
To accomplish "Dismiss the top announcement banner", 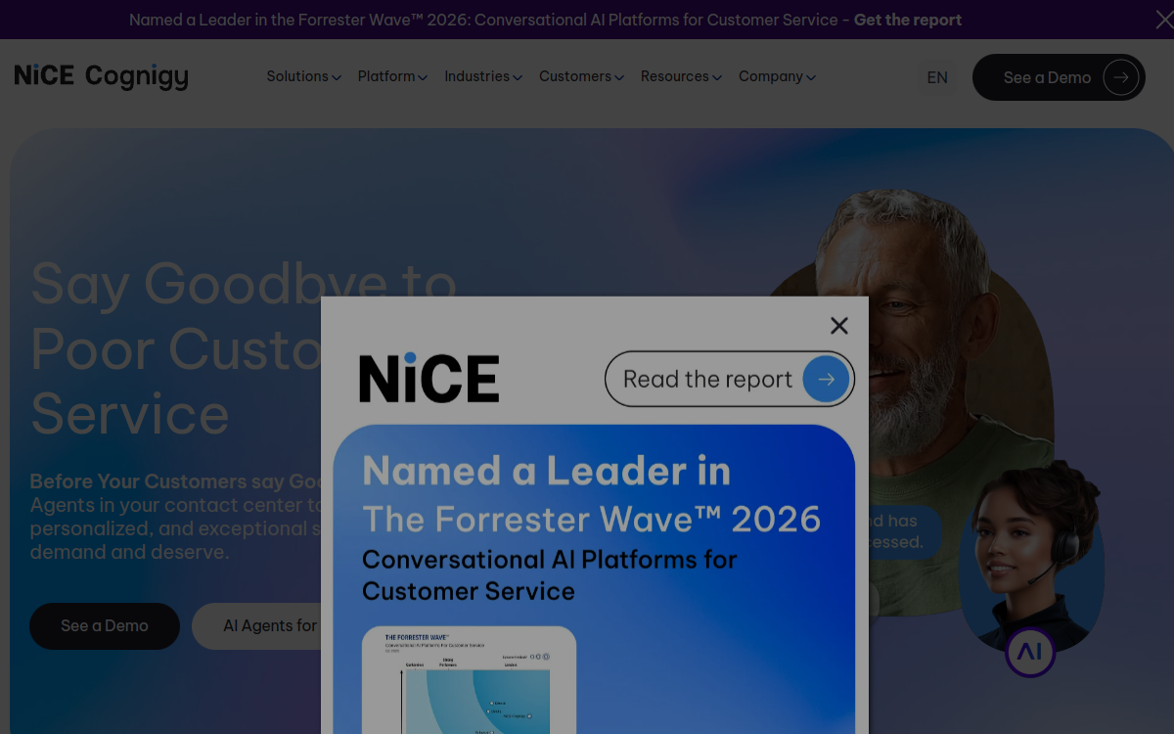I will pos(1163,20).
